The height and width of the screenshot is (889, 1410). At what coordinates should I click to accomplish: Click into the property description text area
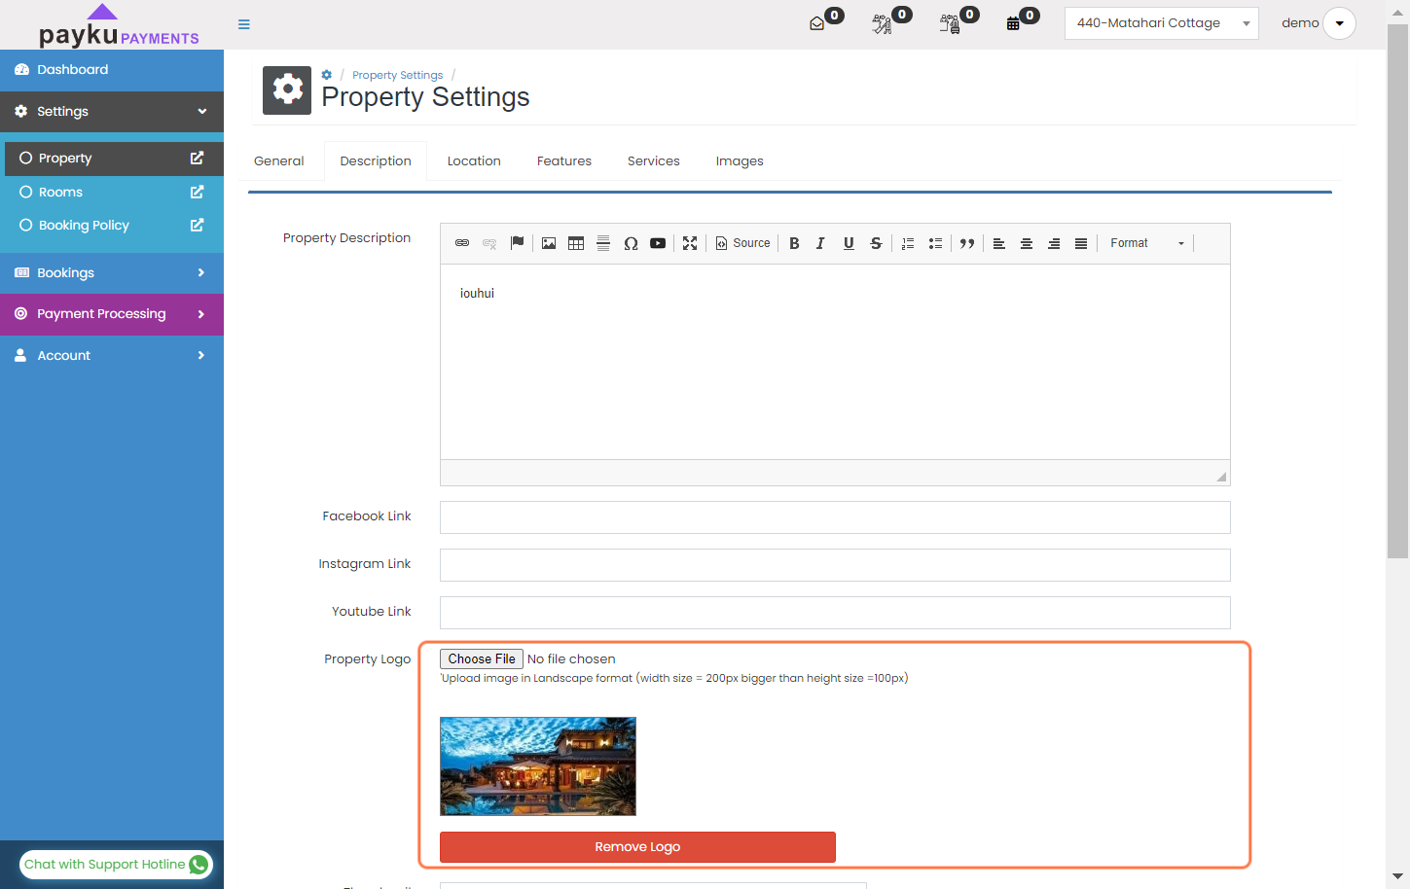coord(835,362)
